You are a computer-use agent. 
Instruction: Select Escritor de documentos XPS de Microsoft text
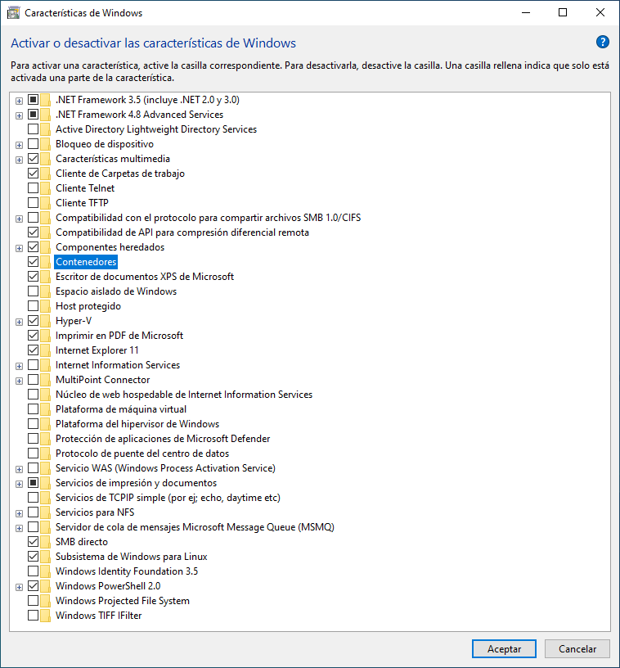[145, 277]
